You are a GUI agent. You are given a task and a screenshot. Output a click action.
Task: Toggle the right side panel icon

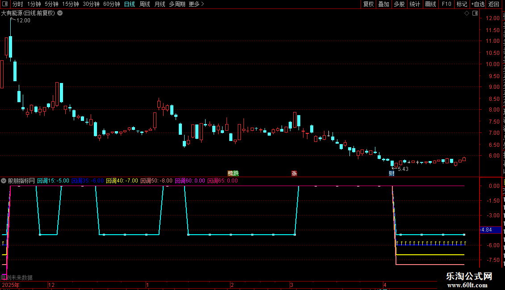coord(475,13)
